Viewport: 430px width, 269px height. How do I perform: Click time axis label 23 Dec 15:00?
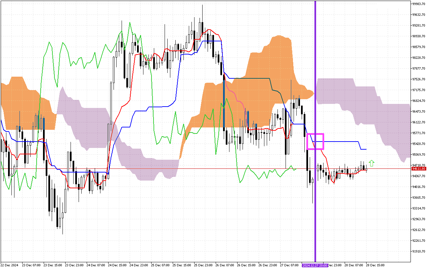point(53,265)
